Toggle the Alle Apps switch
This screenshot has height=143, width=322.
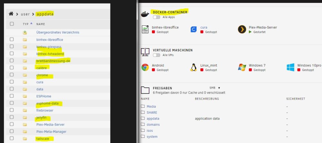(x=156, y=17)
